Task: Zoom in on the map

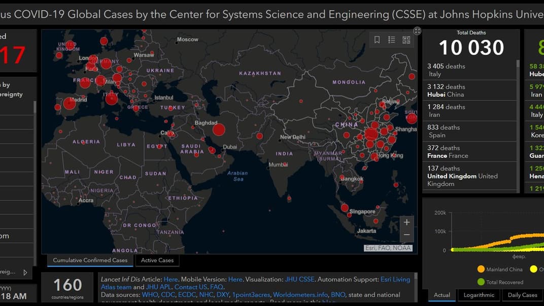Action: point(406,222)
